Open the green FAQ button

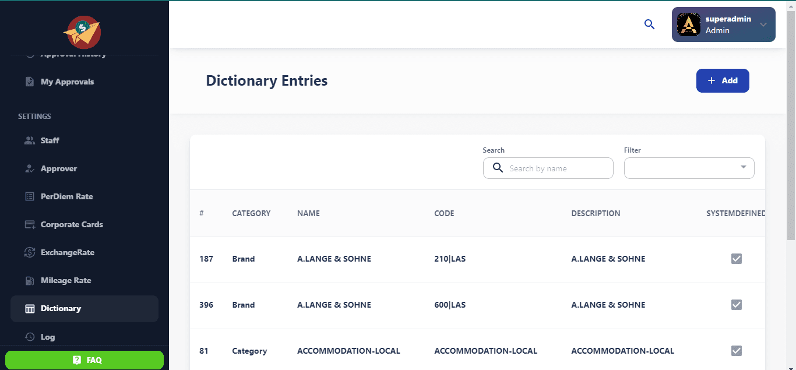[x=84, y=360]
